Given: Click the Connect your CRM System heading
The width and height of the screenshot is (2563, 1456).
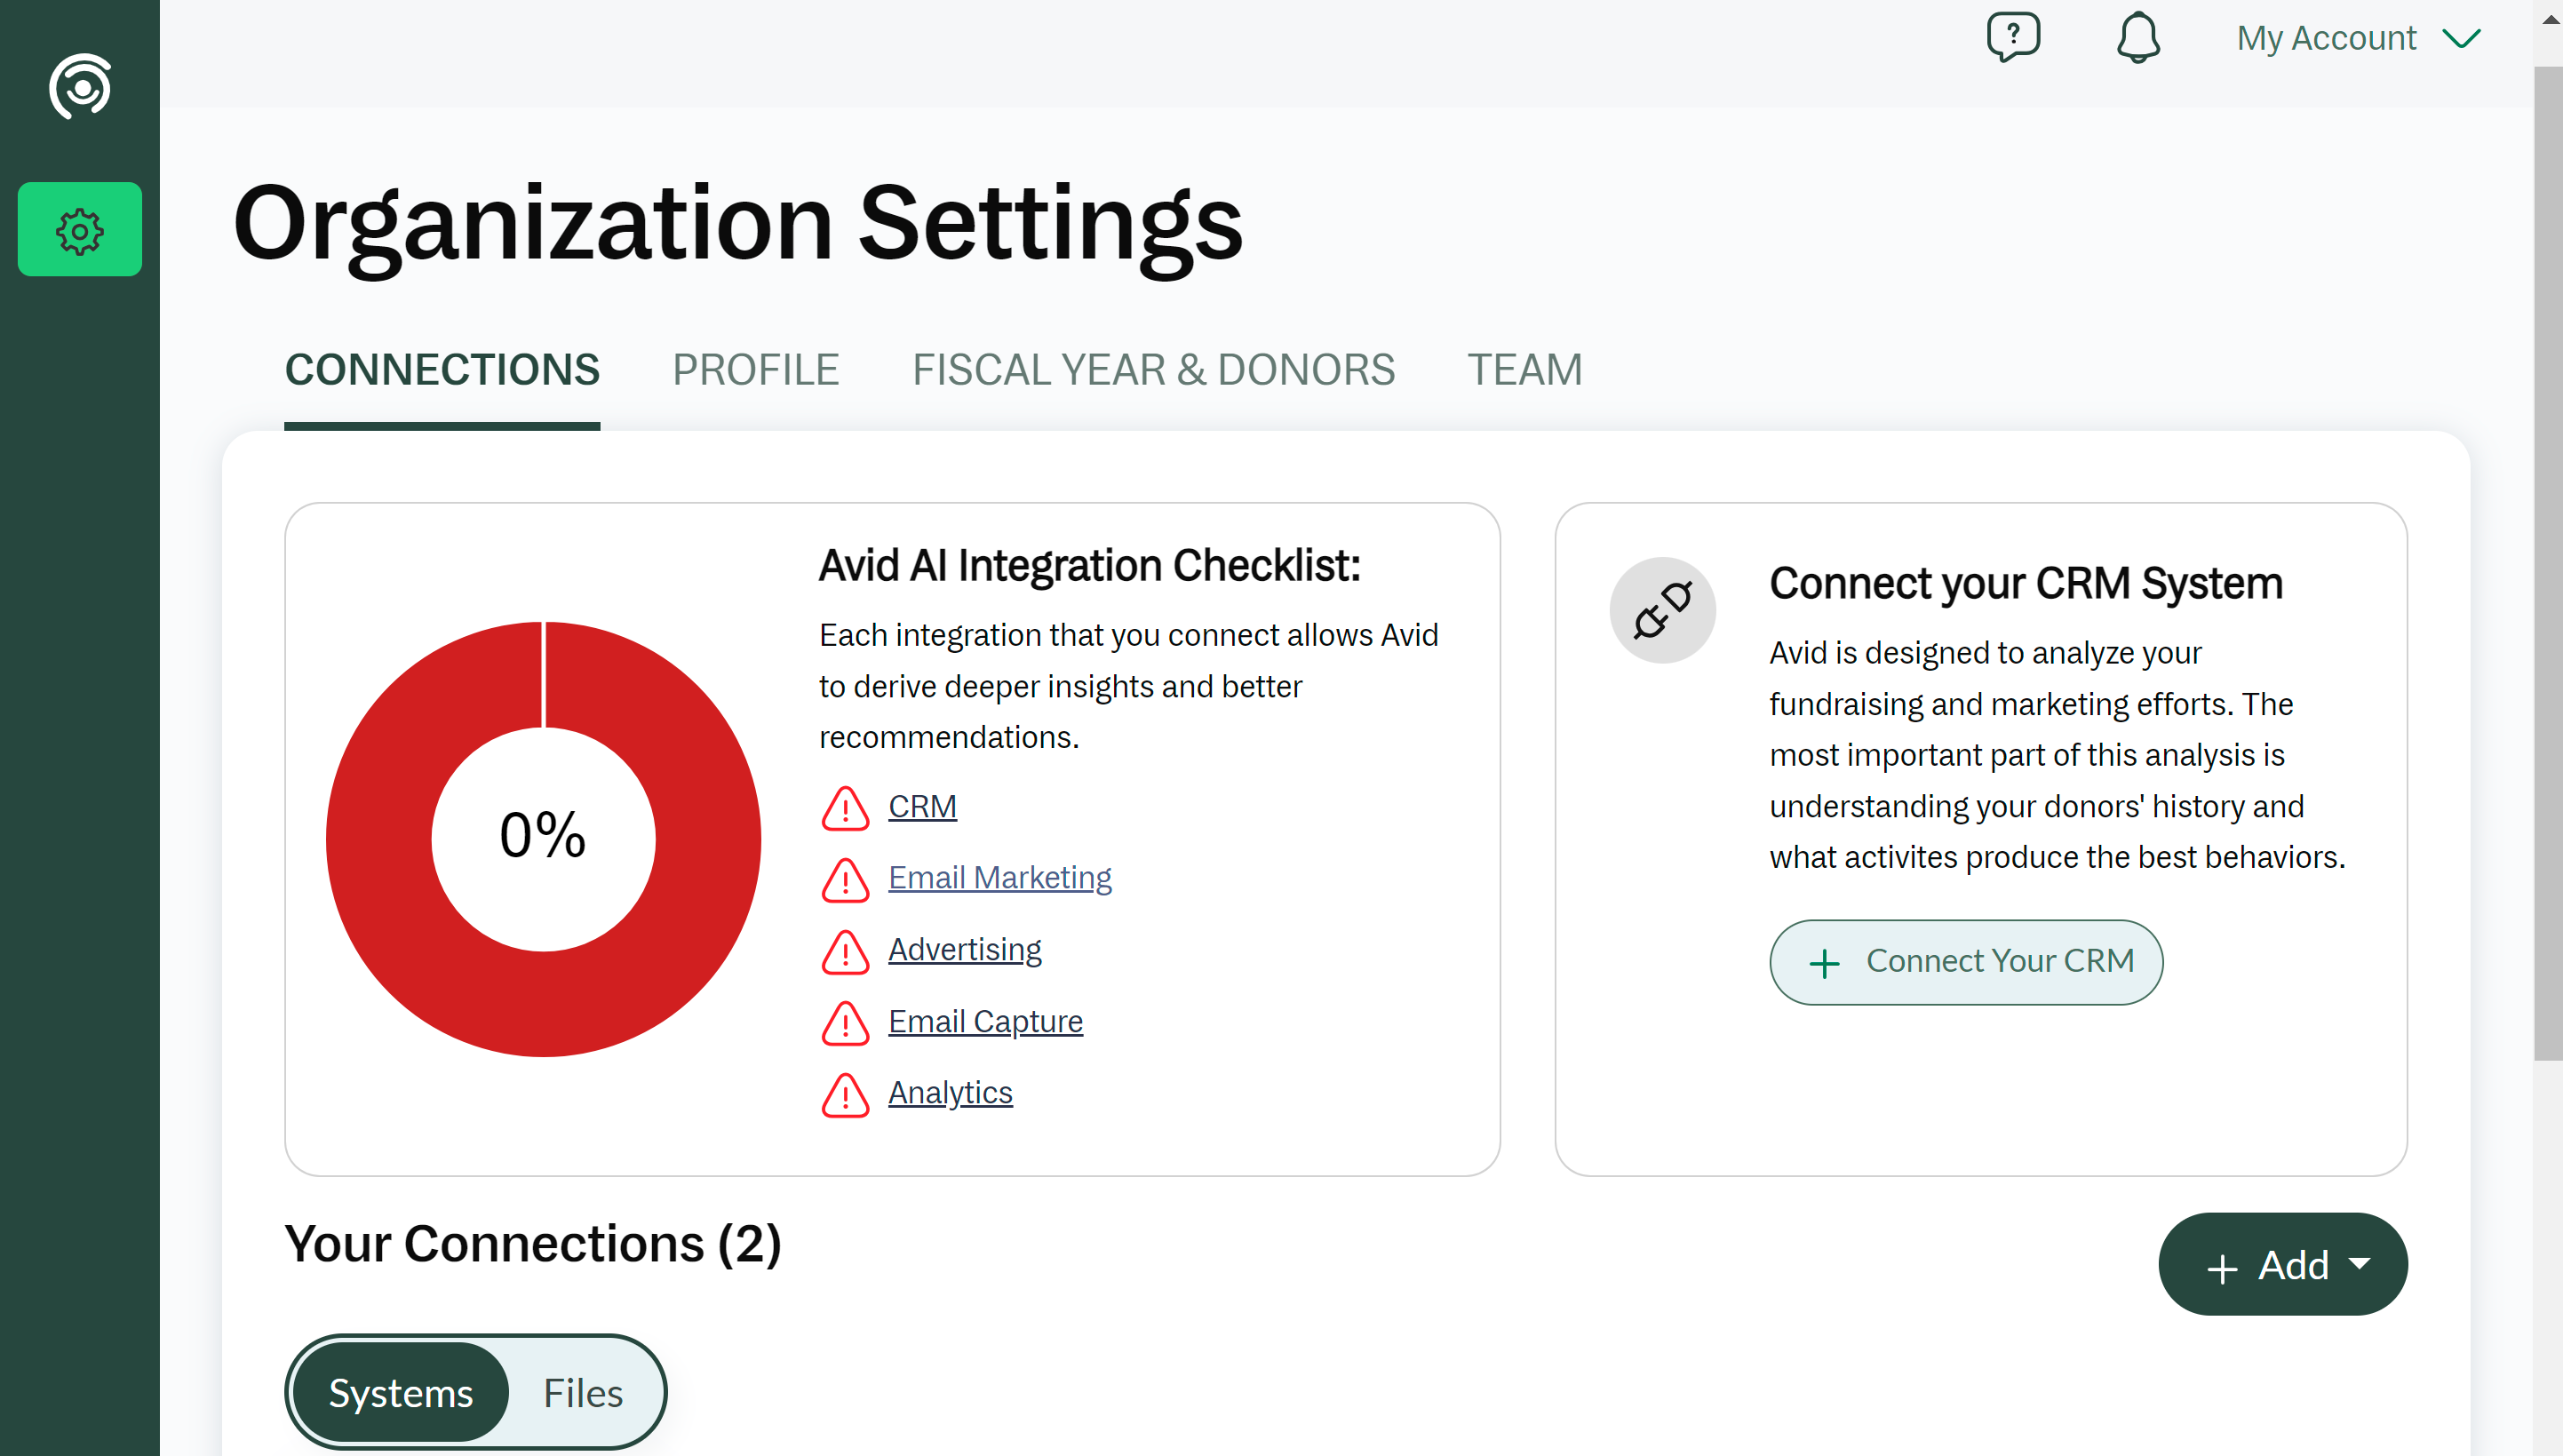Looking at the screenshot, I should (x=2026, y=584).
